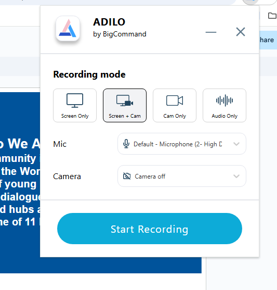Click the 'Recording mode' heading

89,74
